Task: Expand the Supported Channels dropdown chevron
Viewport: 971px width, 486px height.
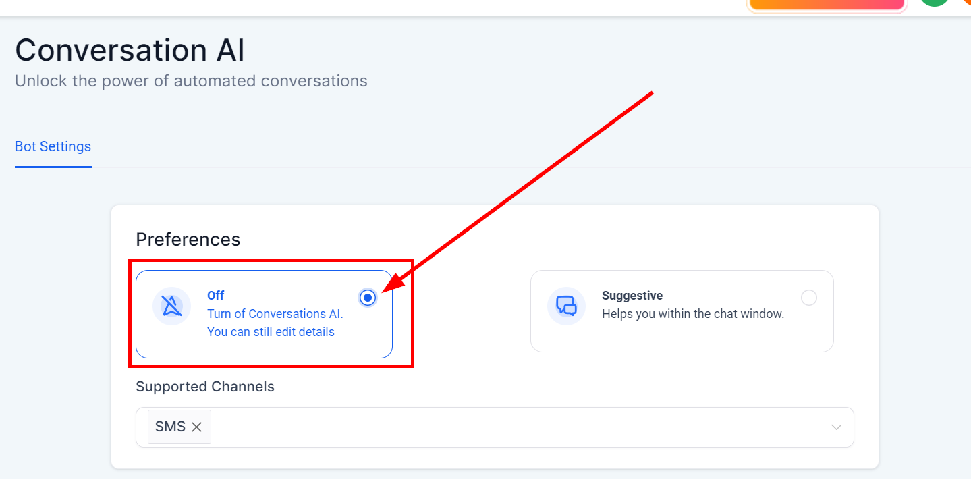Action: click(837, 427)
